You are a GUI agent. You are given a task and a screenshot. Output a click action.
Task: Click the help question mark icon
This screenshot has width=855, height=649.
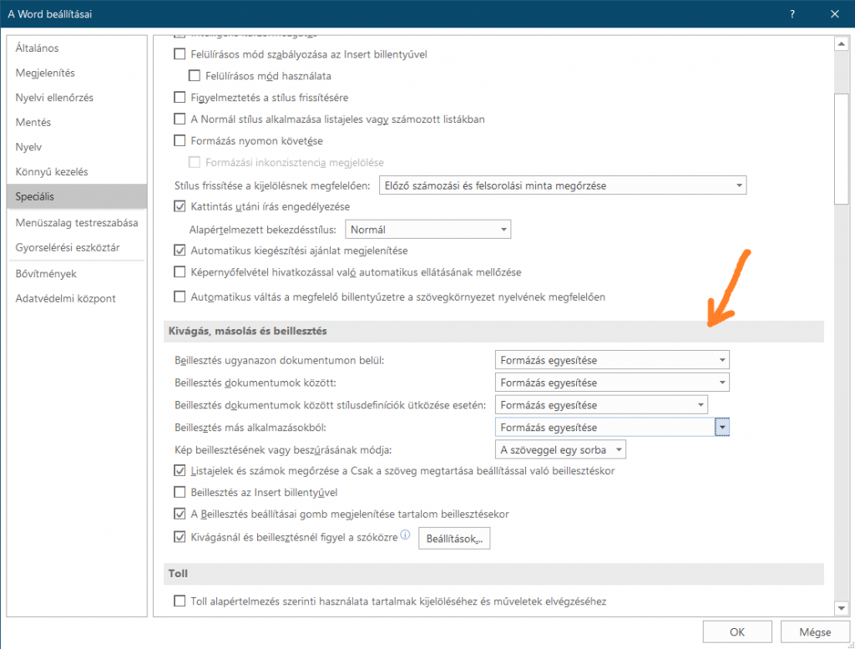pos(790,14)
